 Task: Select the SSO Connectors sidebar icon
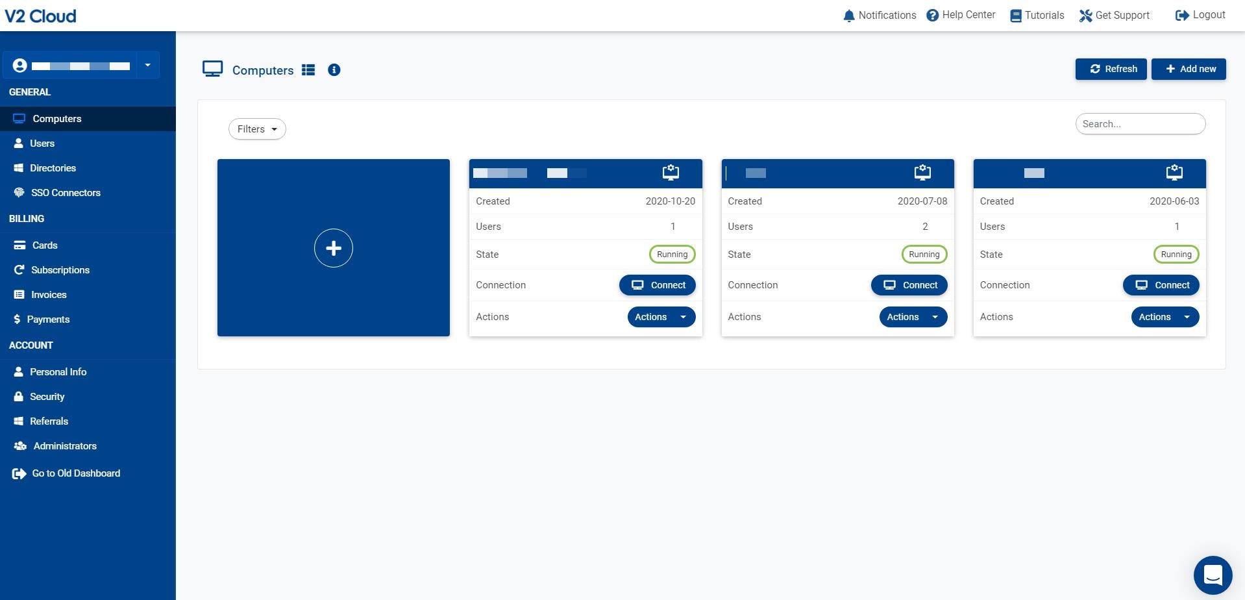tap(18, 193)
